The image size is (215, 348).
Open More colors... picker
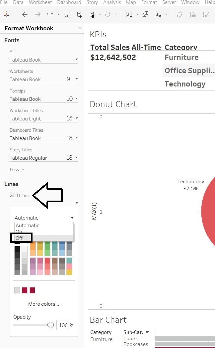pyautogui.click(x=43, y=304)
